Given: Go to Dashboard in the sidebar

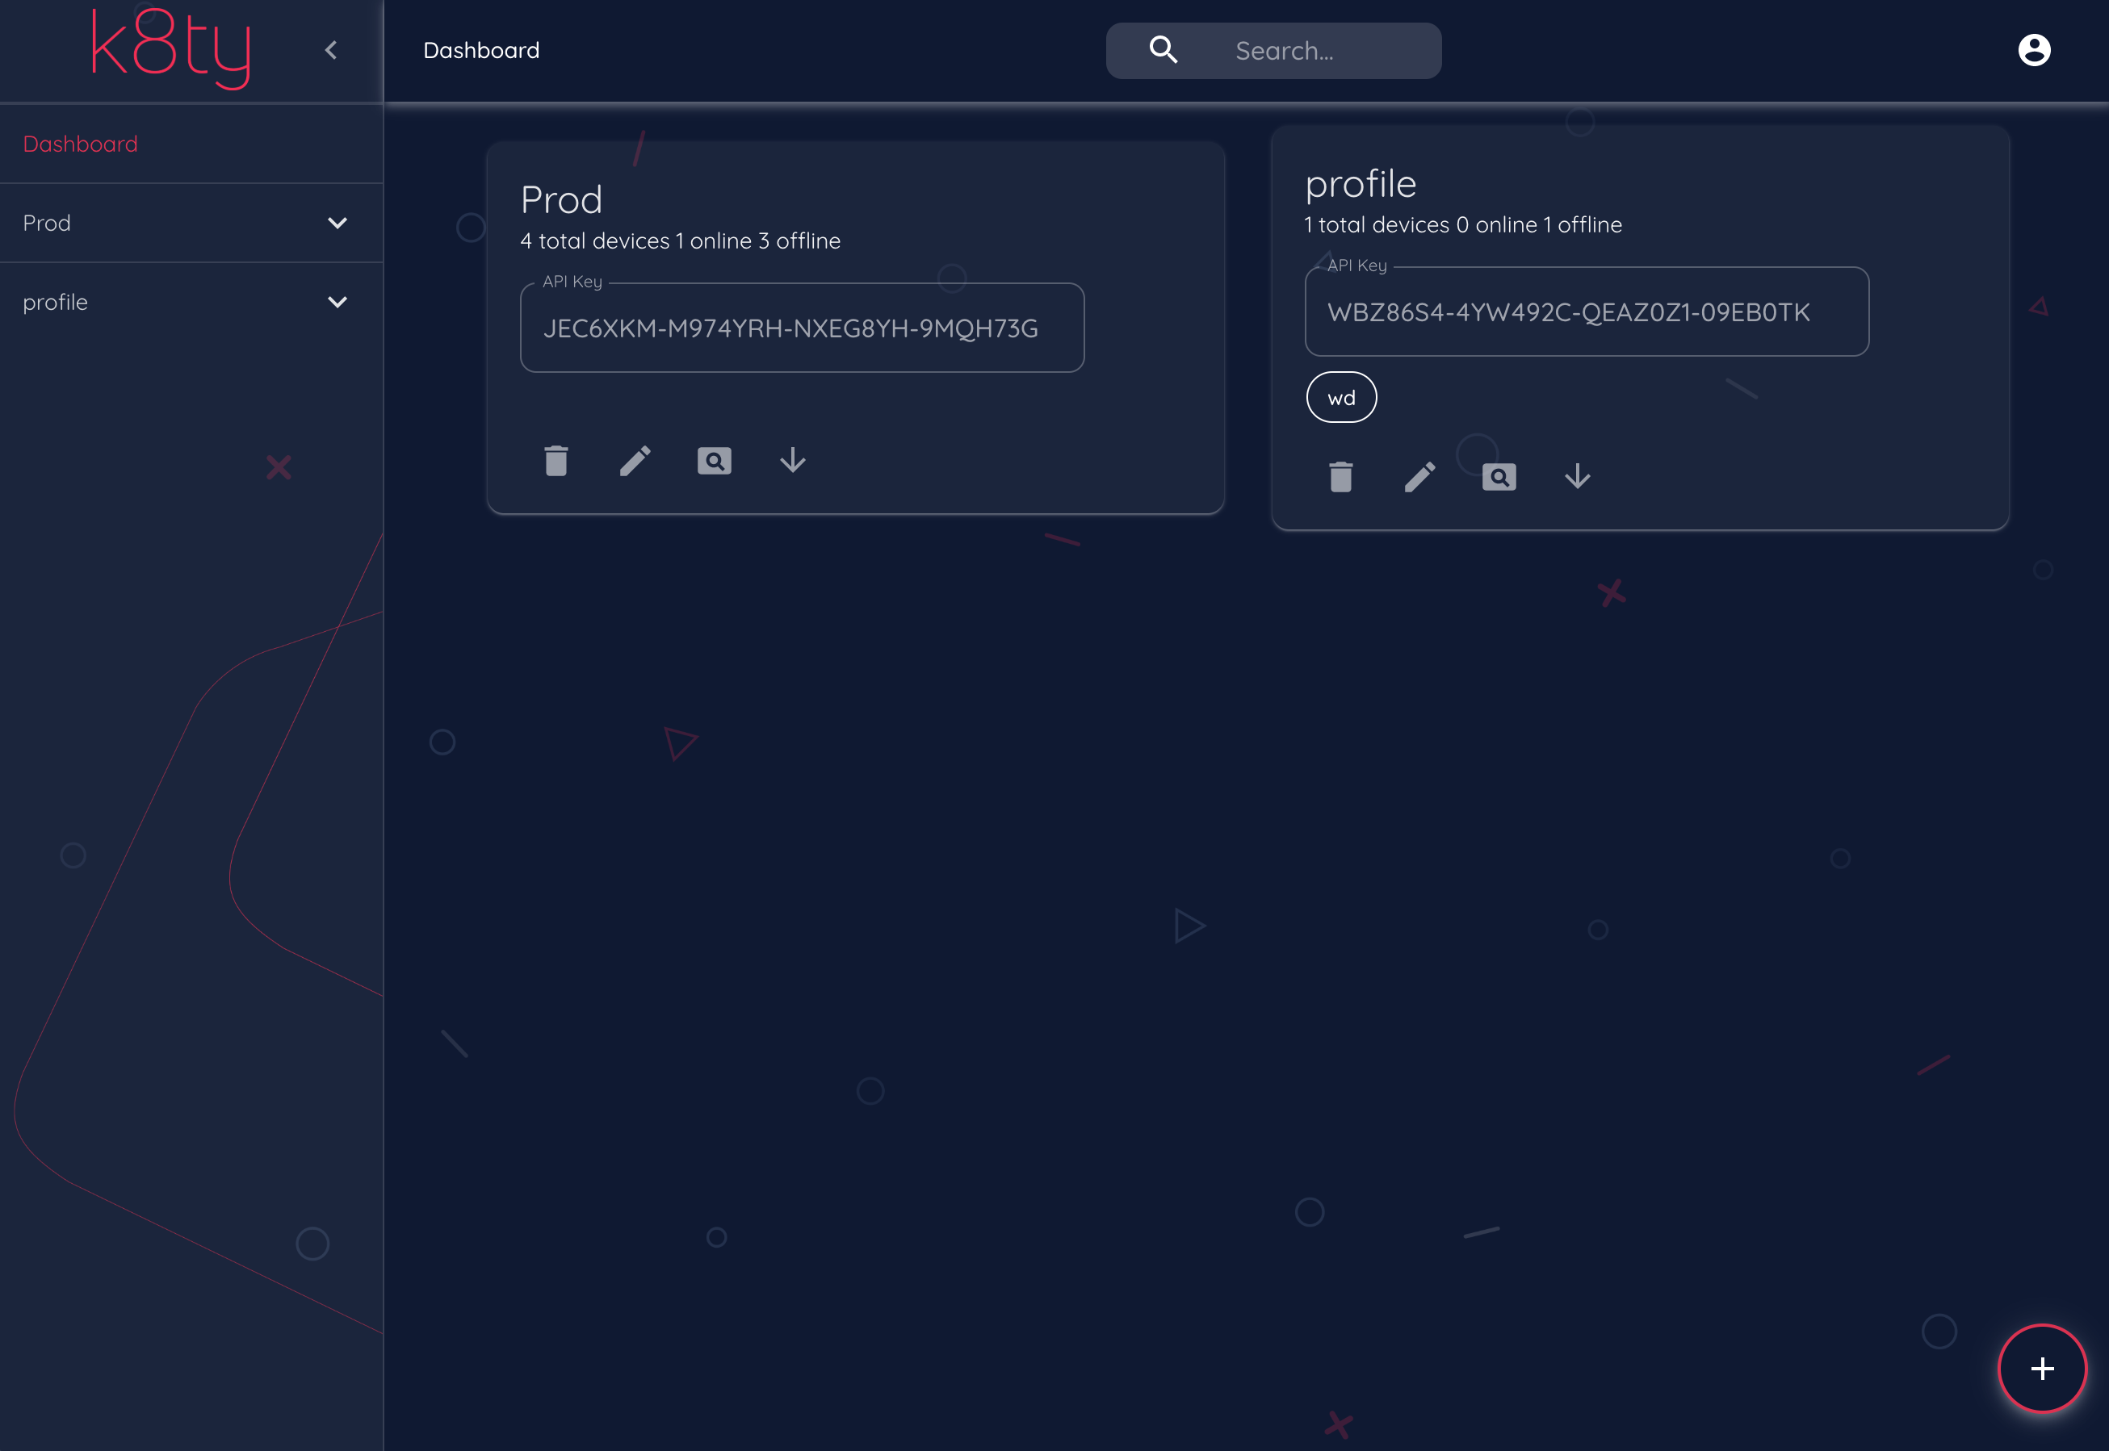Looking at the screenshot, I should pos(81,144).
